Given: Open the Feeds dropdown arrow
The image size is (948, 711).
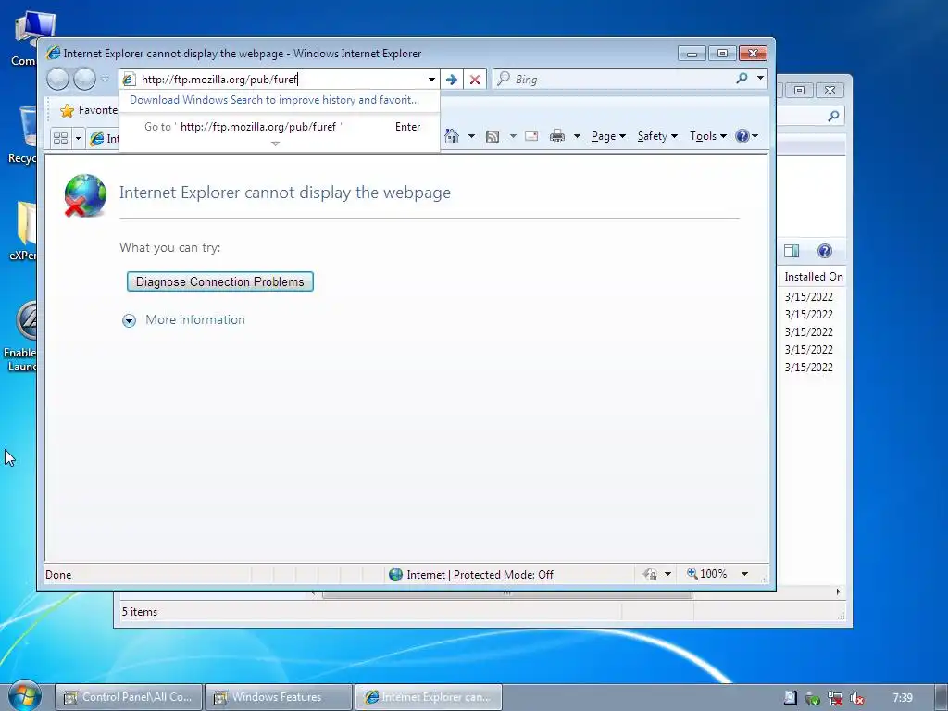Looking at the screenshot, I should [513, 136].
